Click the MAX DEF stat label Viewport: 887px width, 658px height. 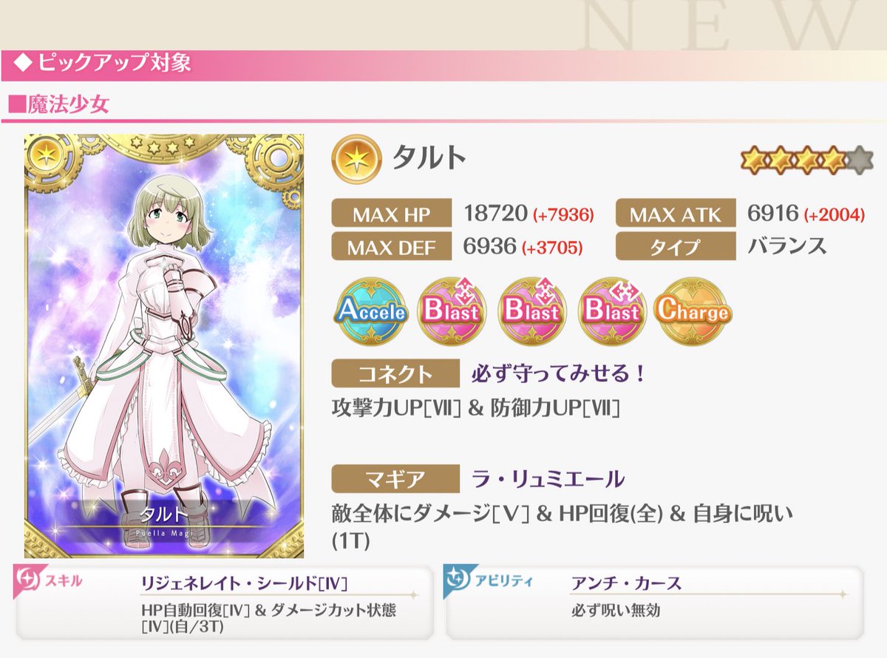(x=392, y=246)
